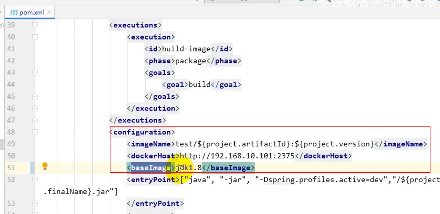Click the build-image id value
The image size is (440, 214).
186,49
